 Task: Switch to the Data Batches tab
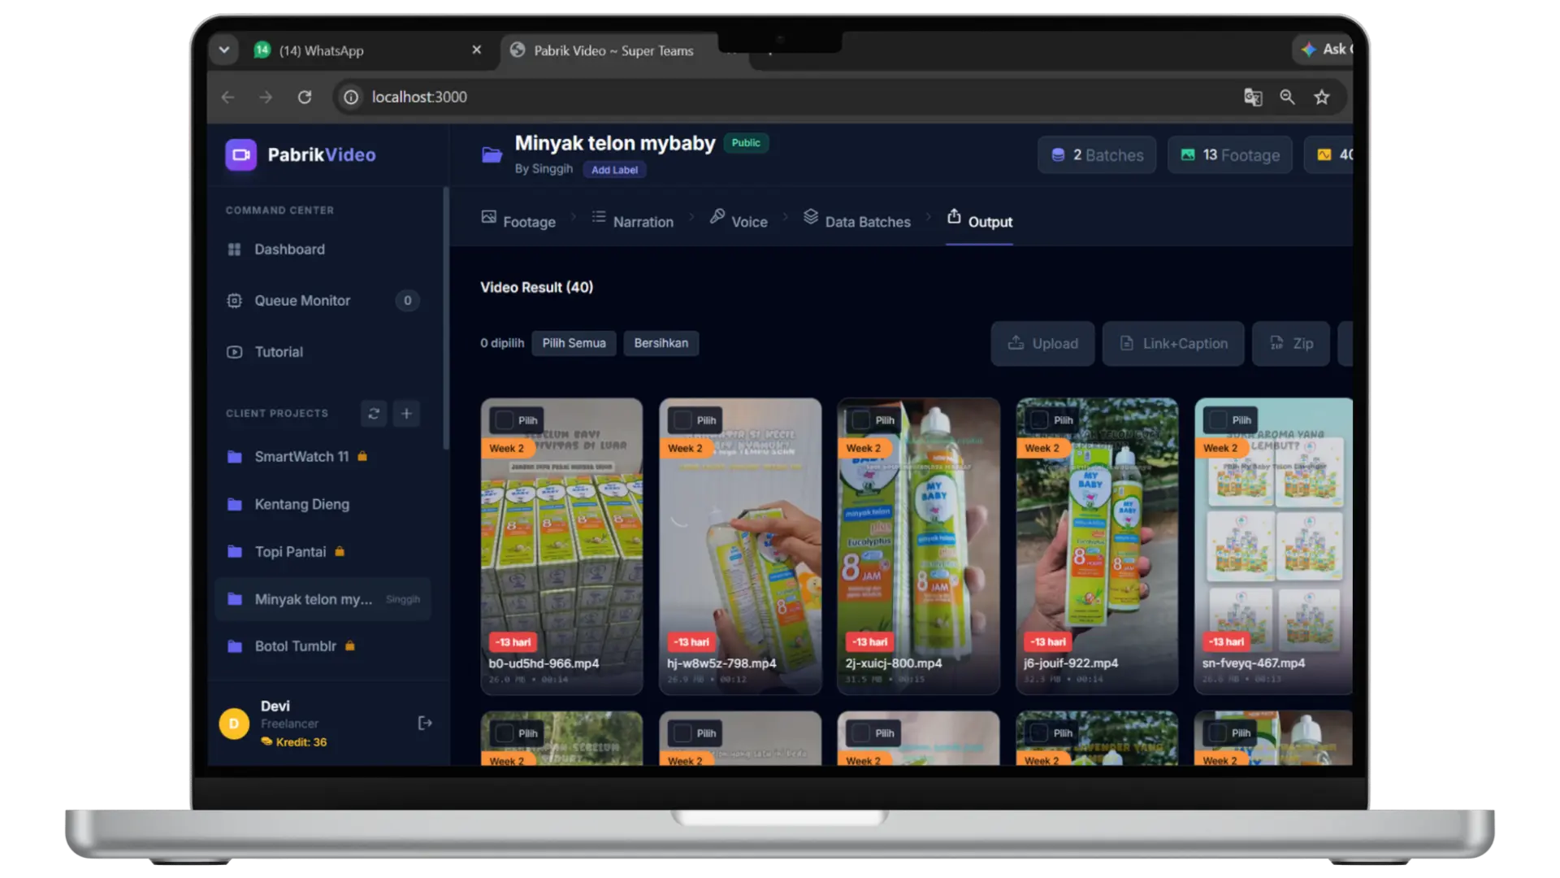click(857, 221)
